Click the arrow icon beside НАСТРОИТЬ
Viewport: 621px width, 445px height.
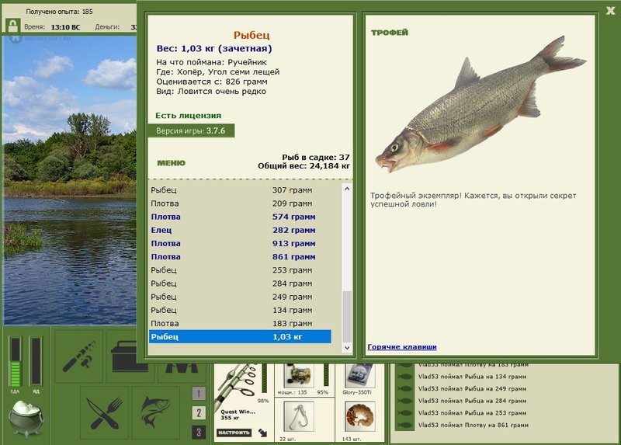tap(262, 433)
